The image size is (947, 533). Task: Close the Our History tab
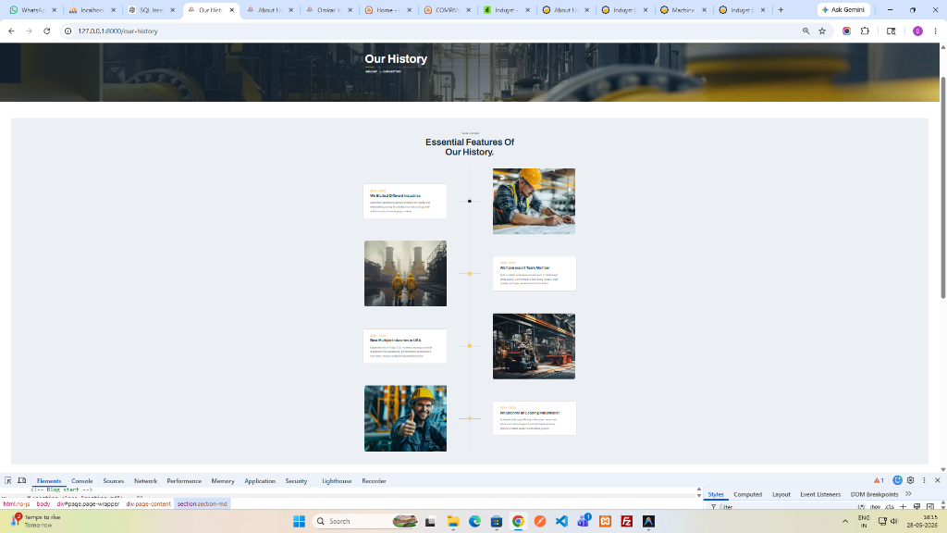click(x=231, y=9)
